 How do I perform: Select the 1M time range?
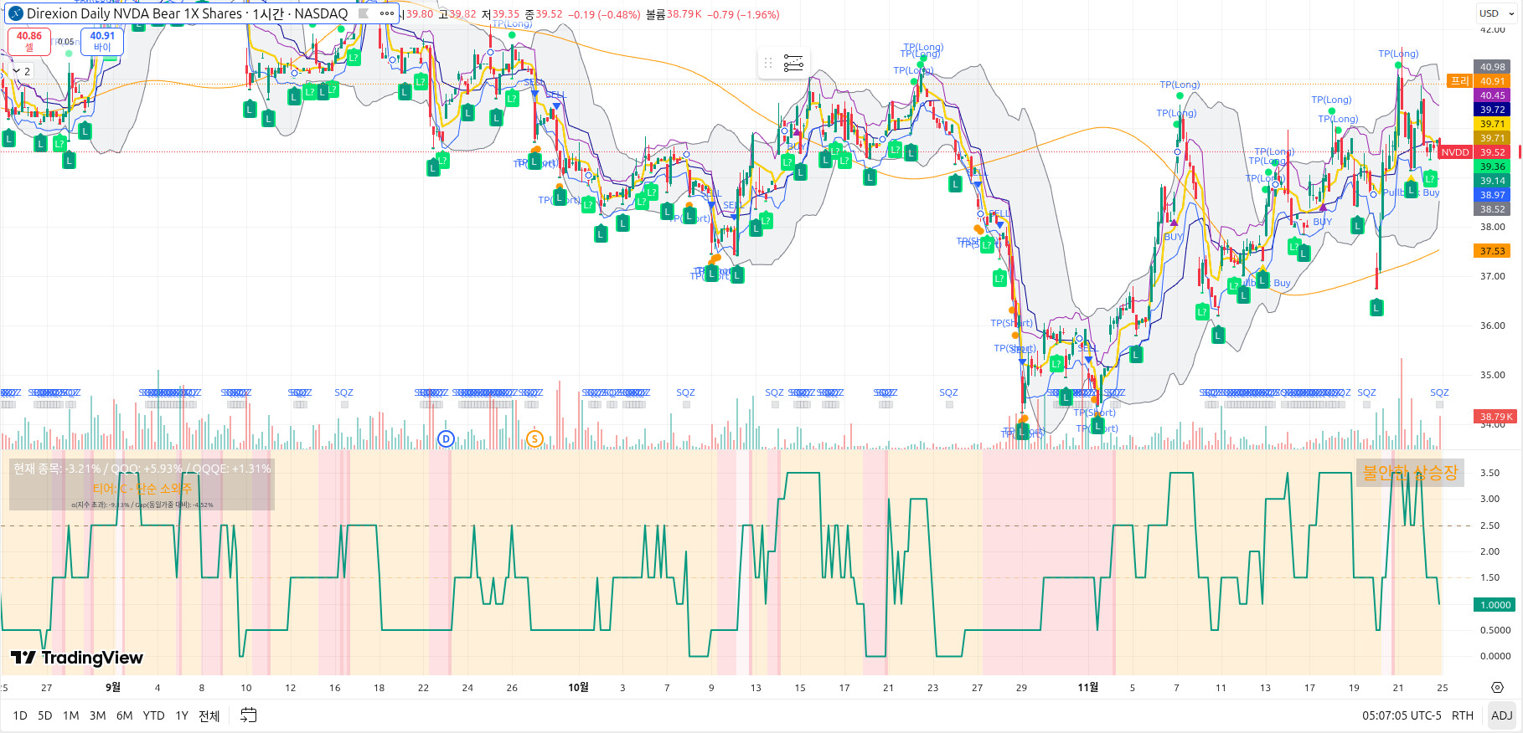tap(71, 715)
